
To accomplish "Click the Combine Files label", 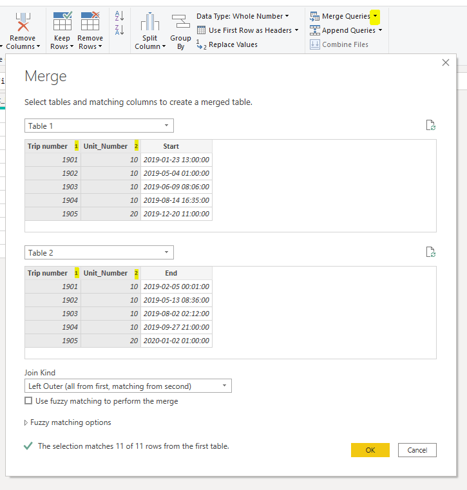I will click(x=345, y=44).
